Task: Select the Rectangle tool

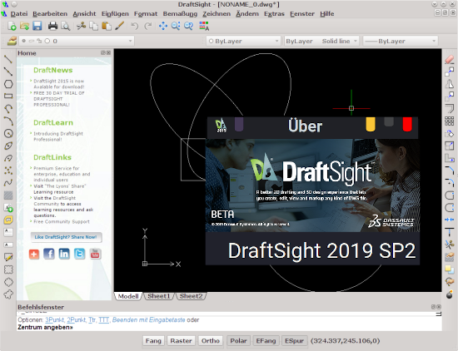Action: (8, 96)
